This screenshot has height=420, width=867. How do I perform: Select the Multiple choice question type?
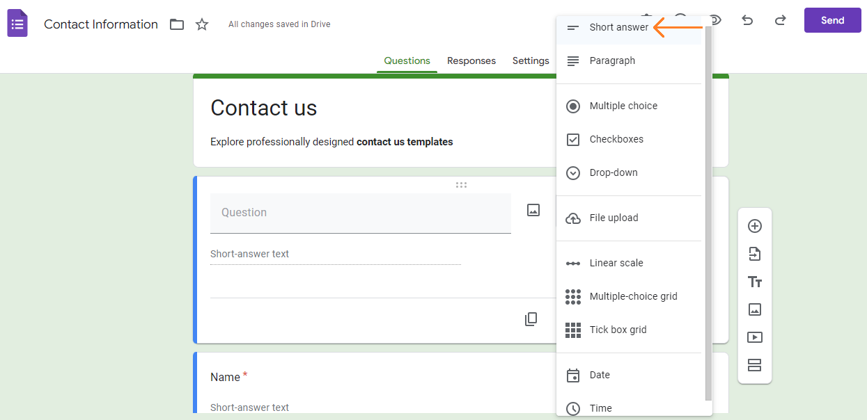(623, 106)
